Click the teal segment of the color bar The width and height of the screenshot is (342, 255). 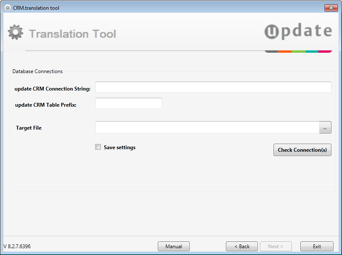click(312, 51)
